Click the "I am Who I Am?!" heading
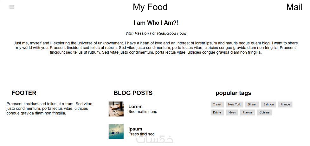 point(156,23)
